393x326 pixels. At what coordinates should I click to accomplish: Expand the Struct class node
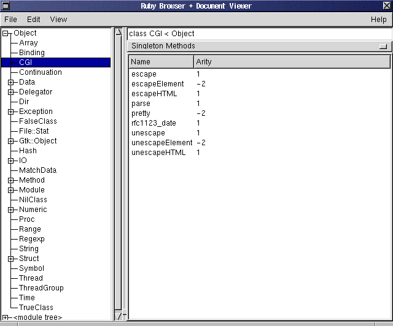click(11, 259)
